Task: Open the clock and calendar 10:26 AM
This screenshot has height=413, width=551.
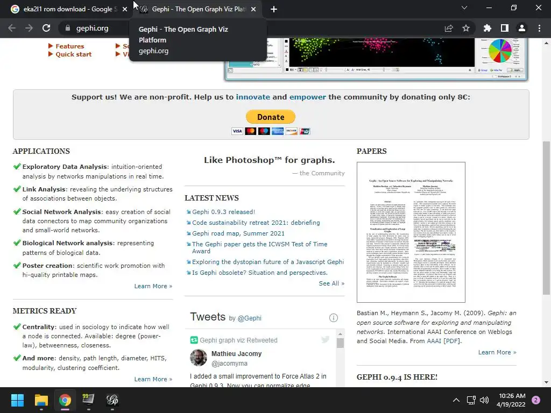Action: pyautogui.click(x=511, y=400)
